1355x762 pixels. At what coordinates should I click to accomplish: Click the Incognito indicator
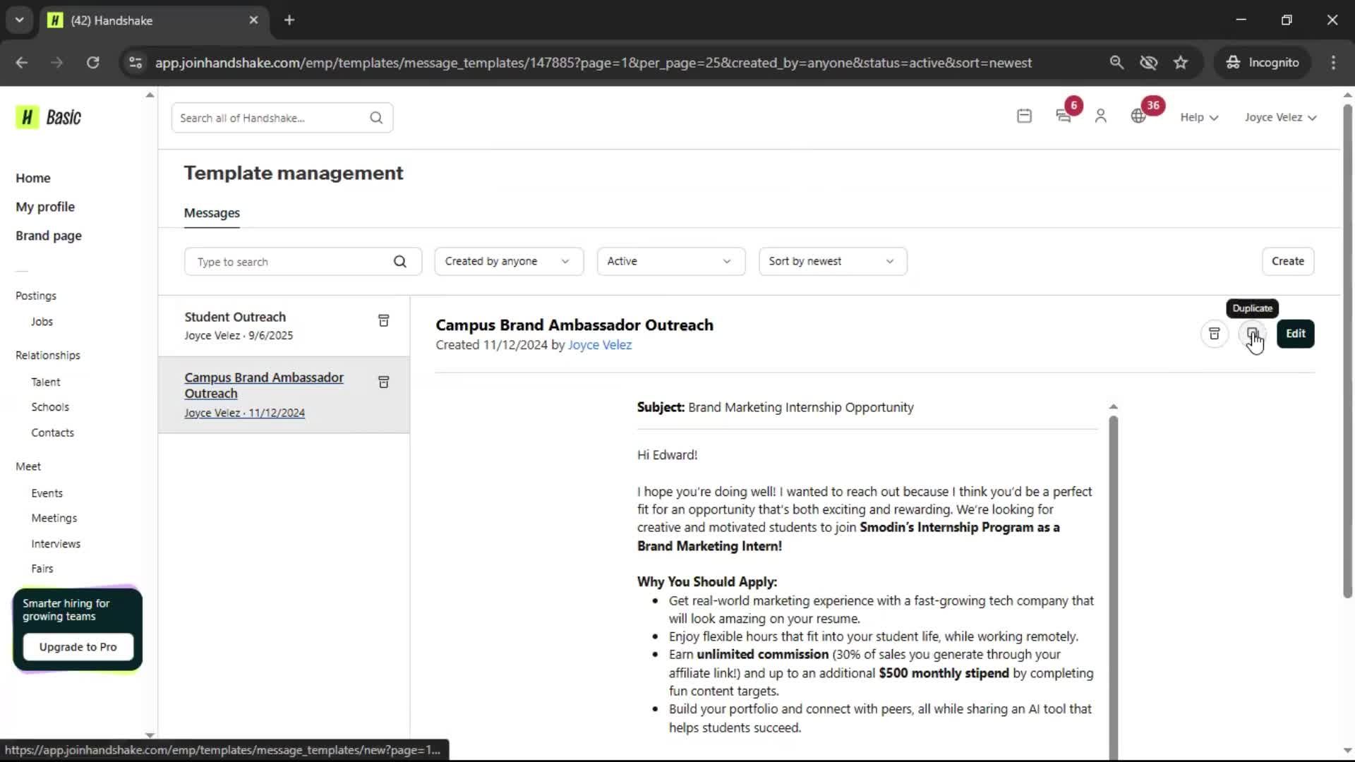click(x=1263, y=62)
